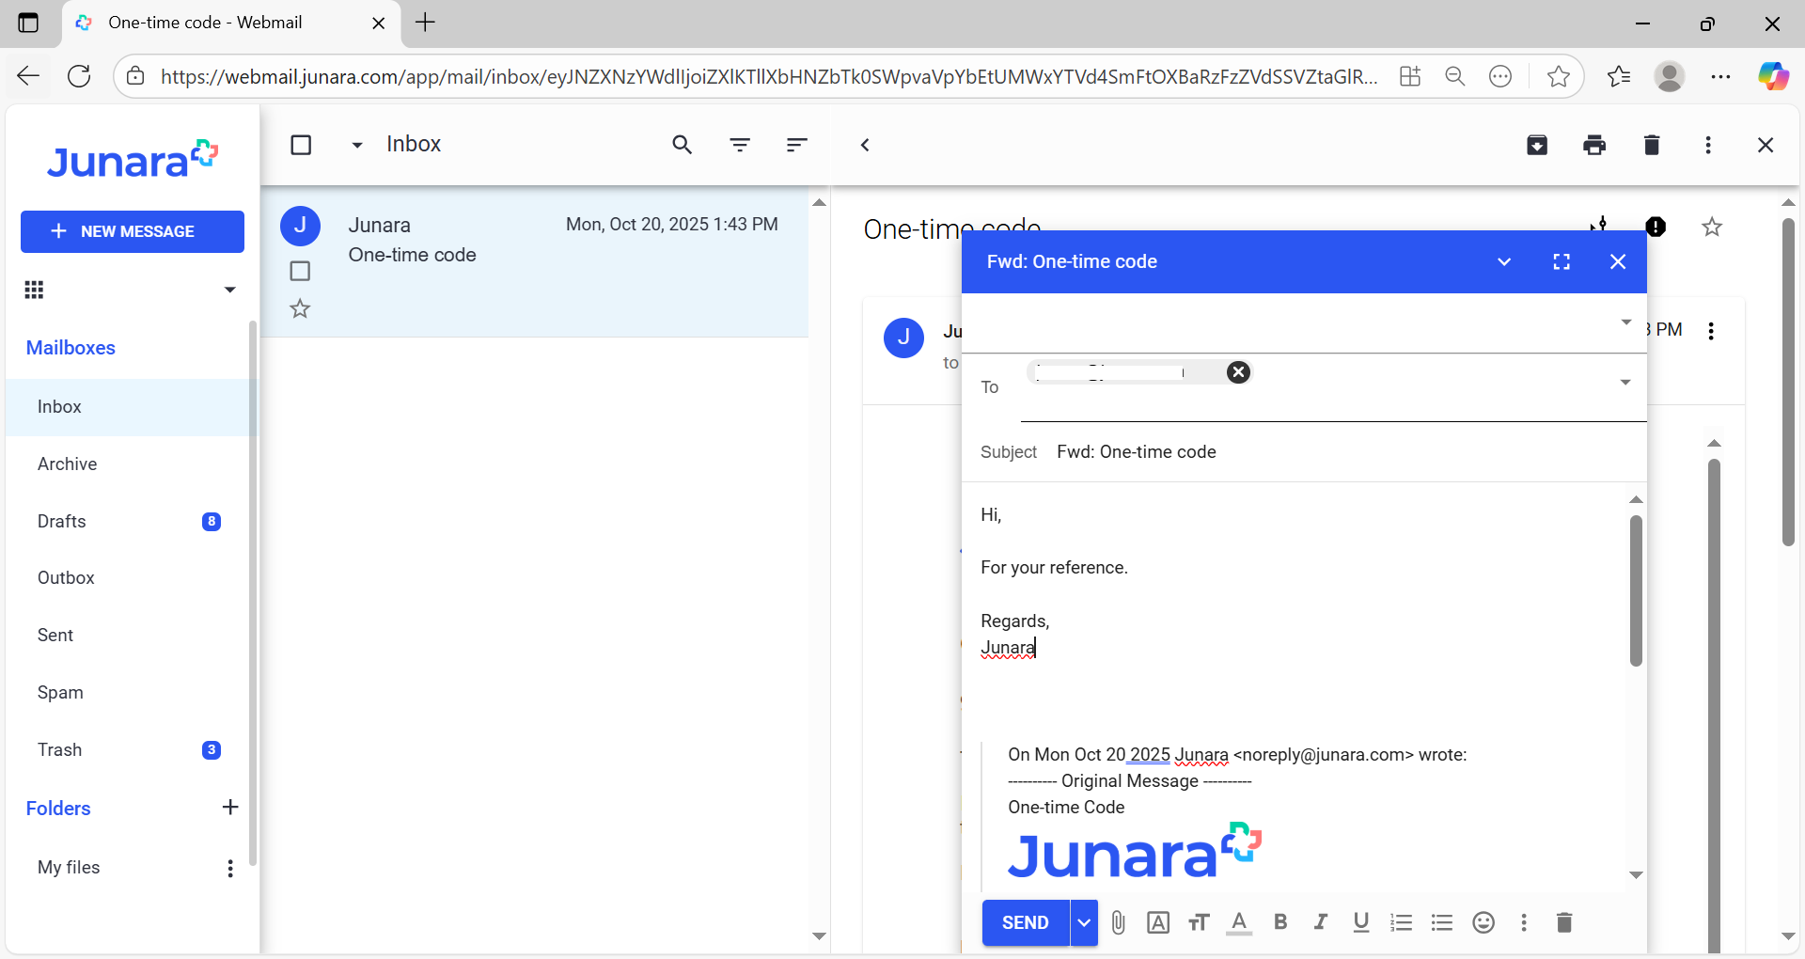Check the One-time code message checkbox

pyautogui.click(x=300, y=271)
